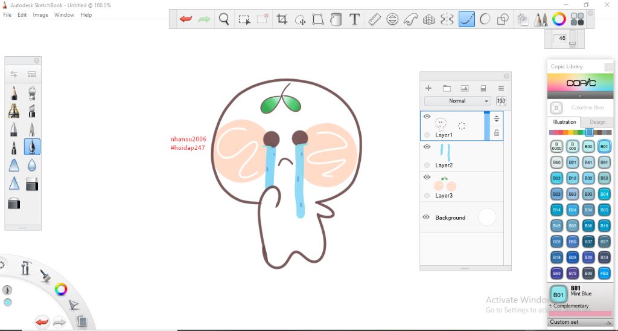Pick the Distort transform tool
The height and width of the screenshot is (331, 618).
(317, 19)
